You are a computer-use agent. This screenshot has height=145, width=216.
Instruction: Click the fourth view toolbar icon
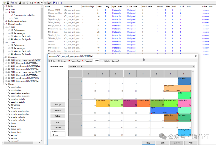coord(42,3)
